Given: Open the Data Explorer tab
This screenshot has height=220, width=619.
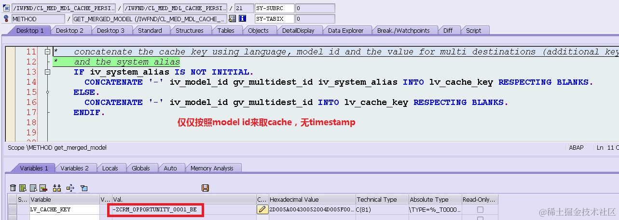Looking at the screenshot, I should pos(345,30).
